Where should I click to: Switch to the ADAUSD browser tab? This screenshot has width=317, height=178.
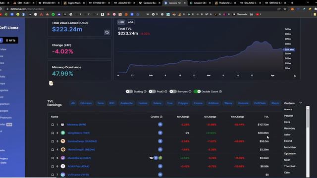(x=124, y=3)
